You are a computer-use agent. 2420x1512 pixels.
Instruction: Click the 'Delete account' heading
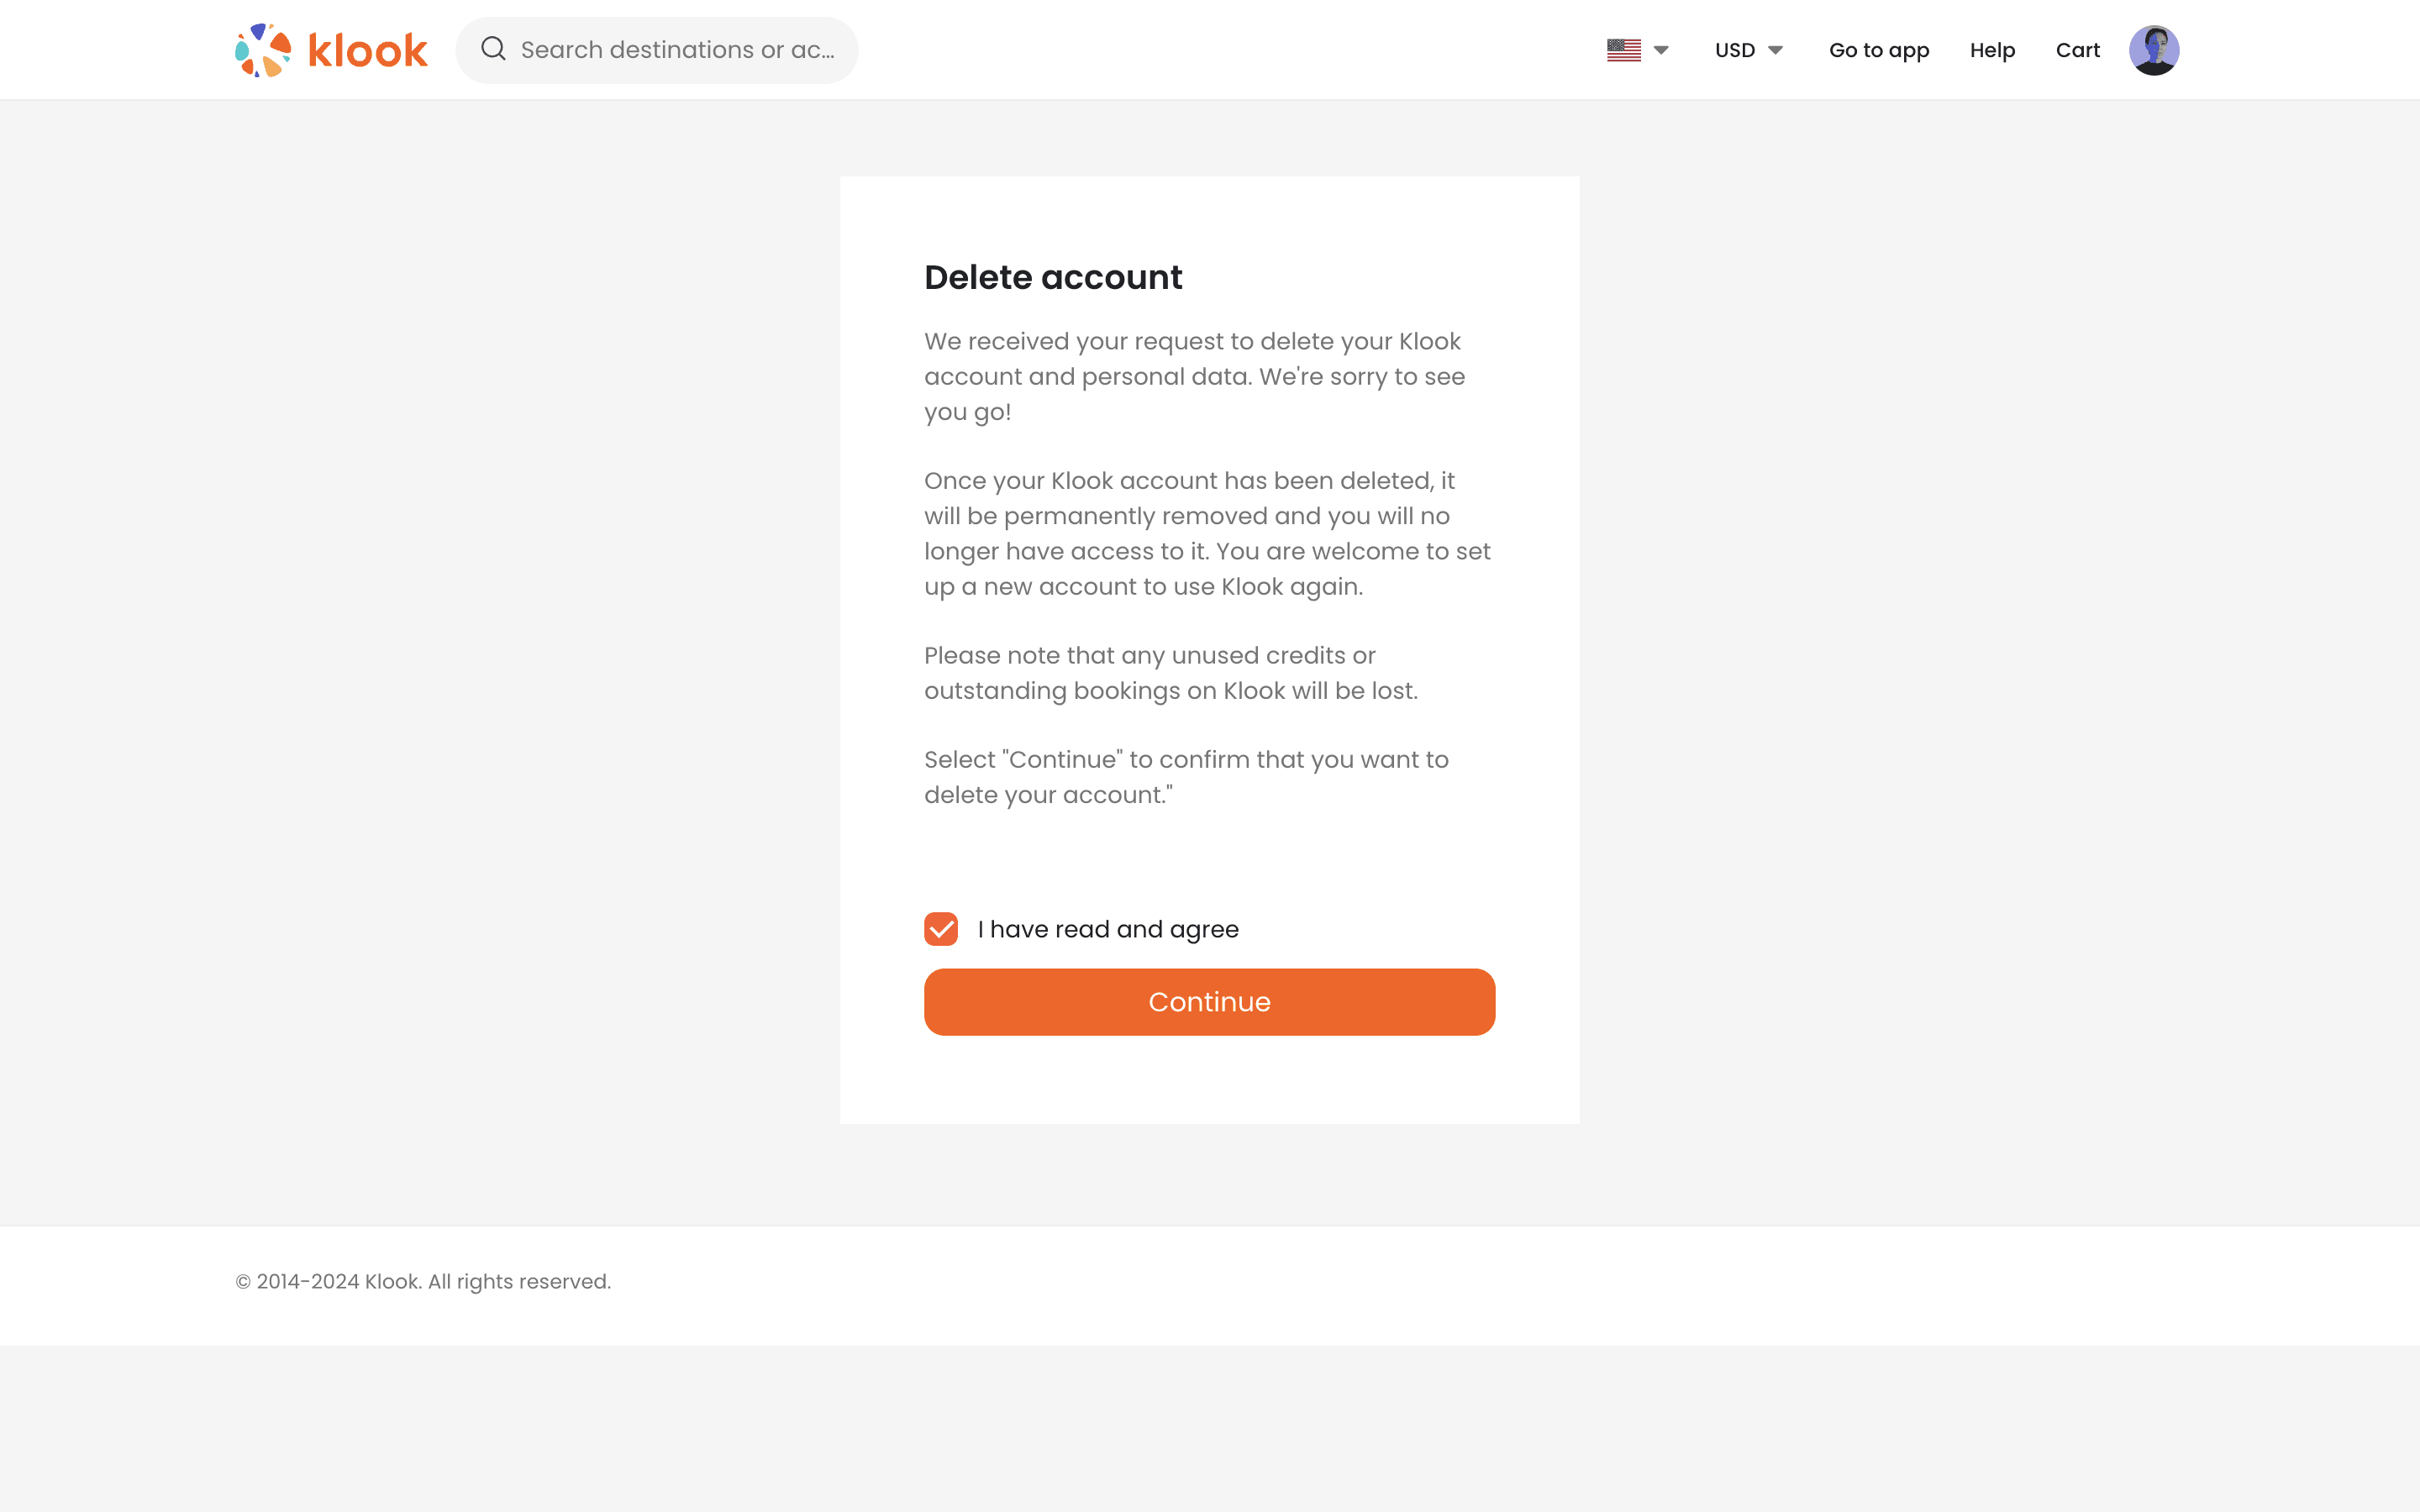(1053, 277)
